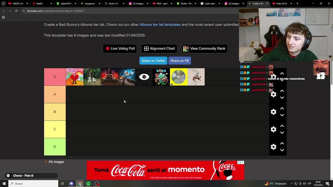Open Task View on the taskbar

click(x=62, y=184)
